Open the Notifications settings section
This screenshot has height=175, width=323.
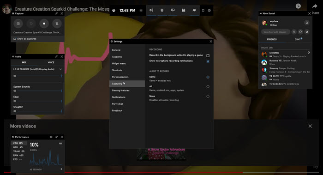(127, 97)
